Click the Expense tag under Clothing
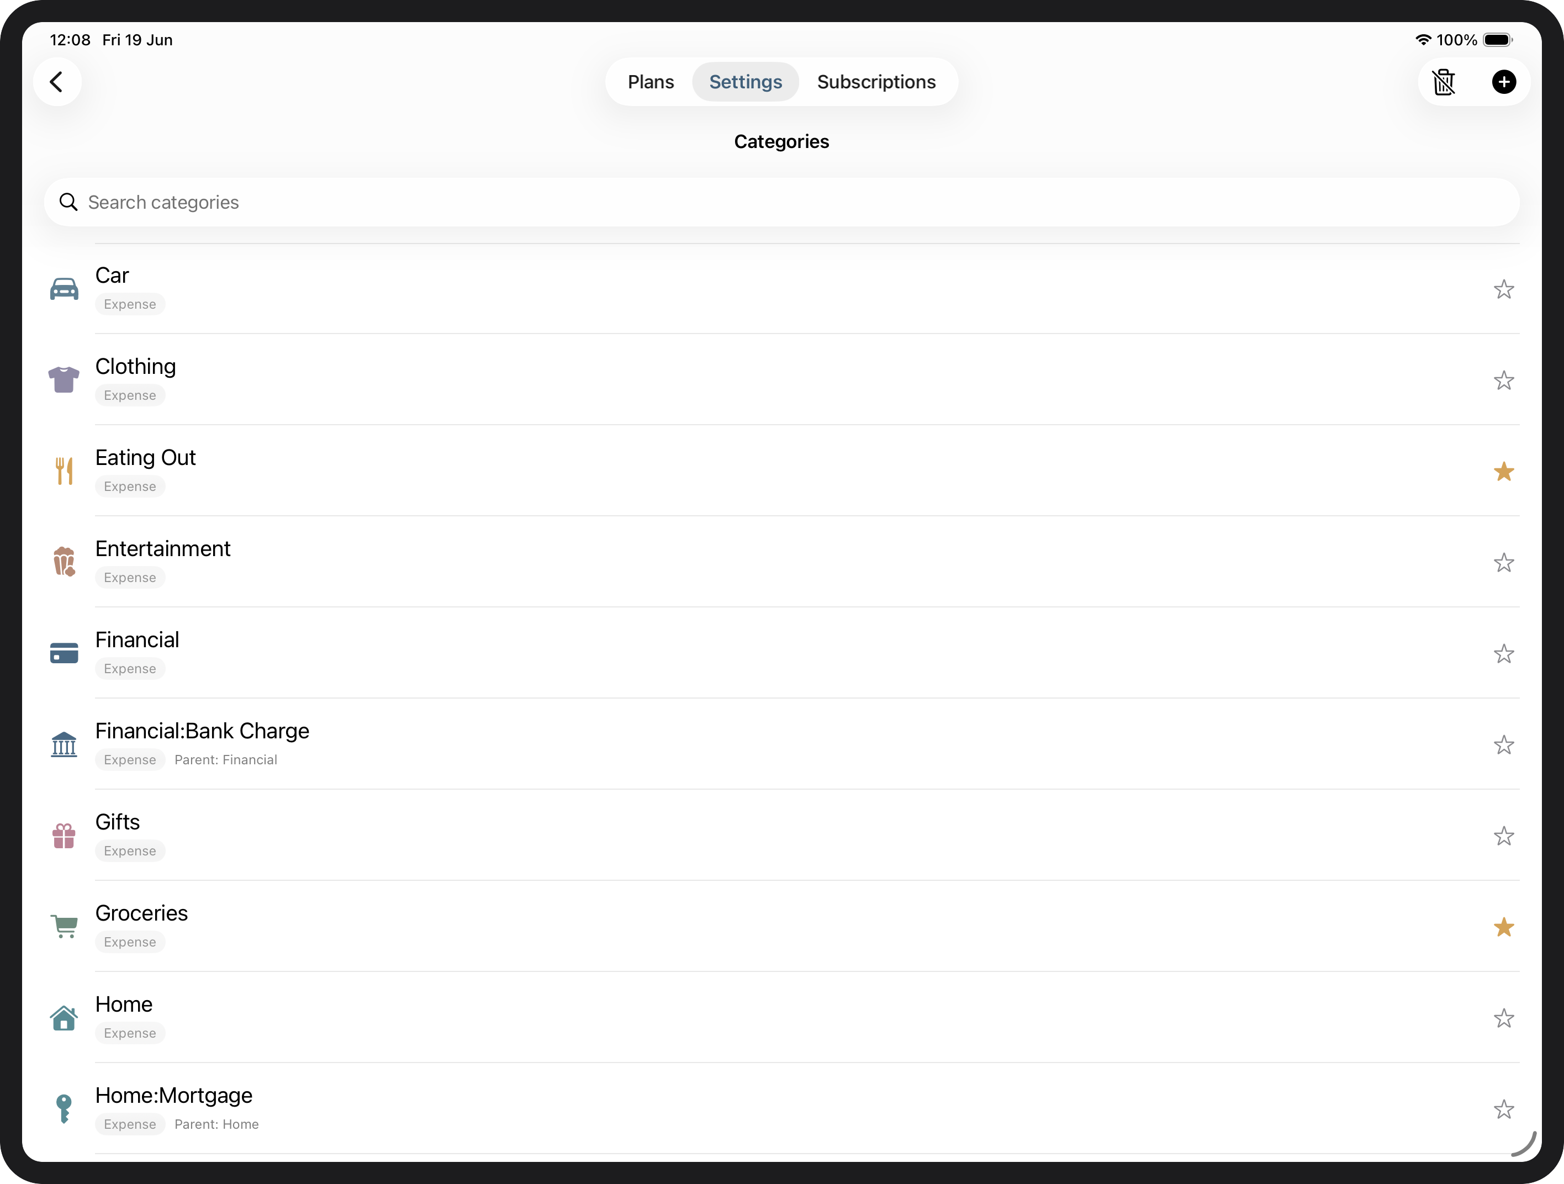This screenshot has height=1184, width=1564. click(130, 395)
